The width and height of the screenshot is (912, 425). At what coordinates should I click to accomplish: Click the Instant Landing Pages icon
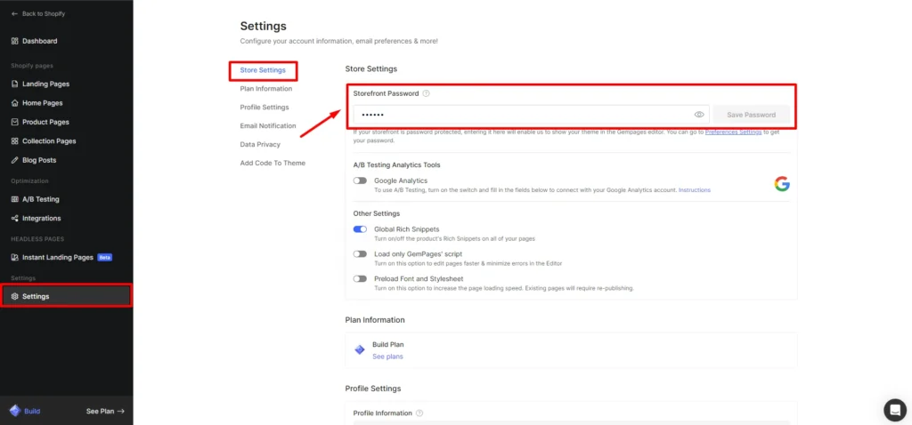coord(14,257)
